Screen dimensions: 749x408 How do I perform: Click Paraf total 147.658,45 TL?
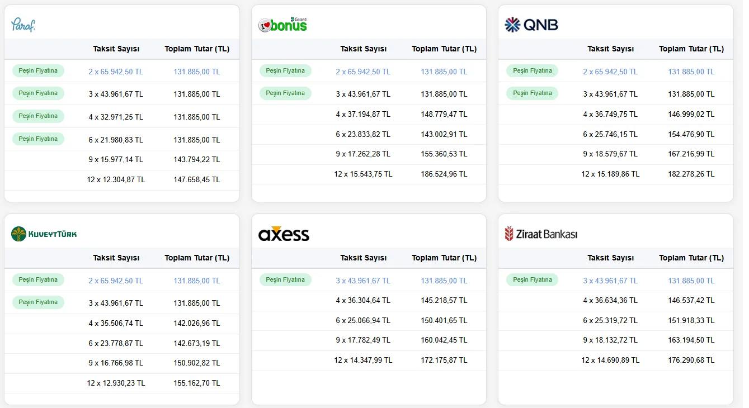[197, 179]
